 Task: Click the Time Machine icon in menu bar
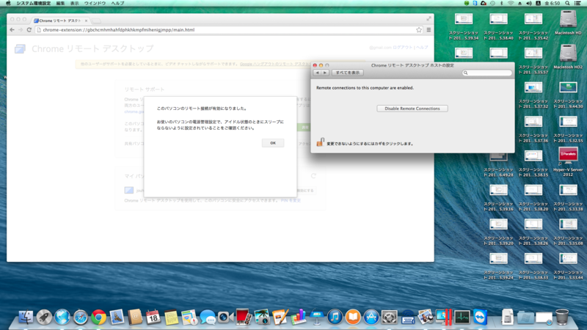492,3
